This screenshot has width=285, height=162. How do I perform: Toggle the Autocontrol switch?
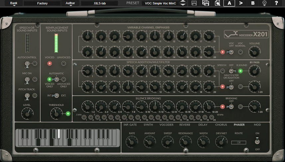point(27,64)
